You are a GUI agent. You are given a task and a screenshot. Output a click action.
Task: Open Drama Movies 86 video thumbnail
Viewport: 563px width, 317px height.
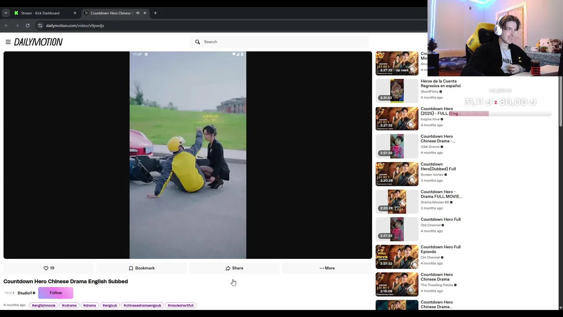coord(397,202)
